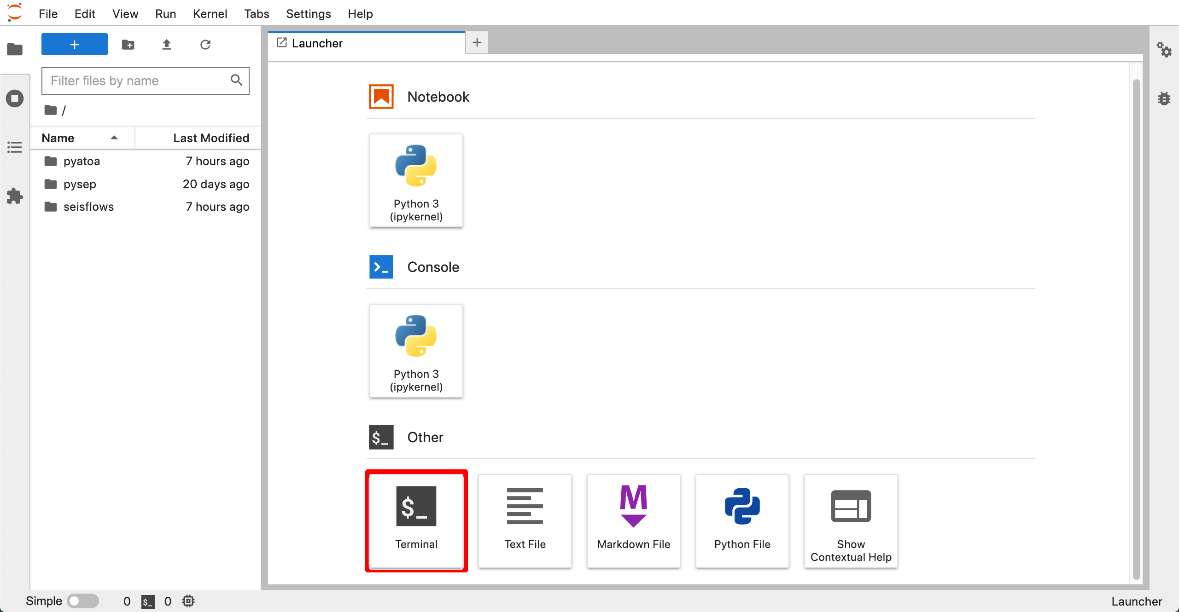The height and width of the screenshot is (612, 1179).
Task: Sort files by Last Modified
Action: point(198,138)
